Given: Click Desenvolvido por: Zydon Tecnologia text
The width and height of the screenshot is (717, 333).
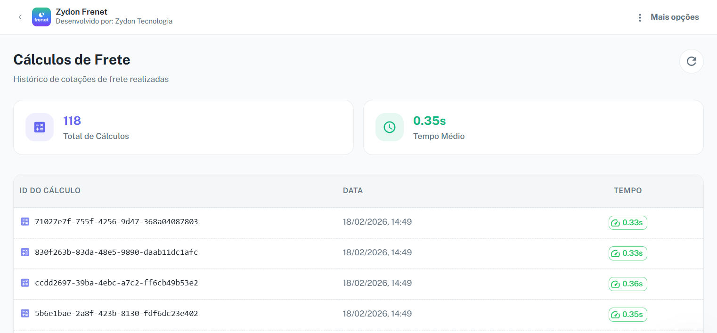Looking at the screenshot, I should 114,21.
